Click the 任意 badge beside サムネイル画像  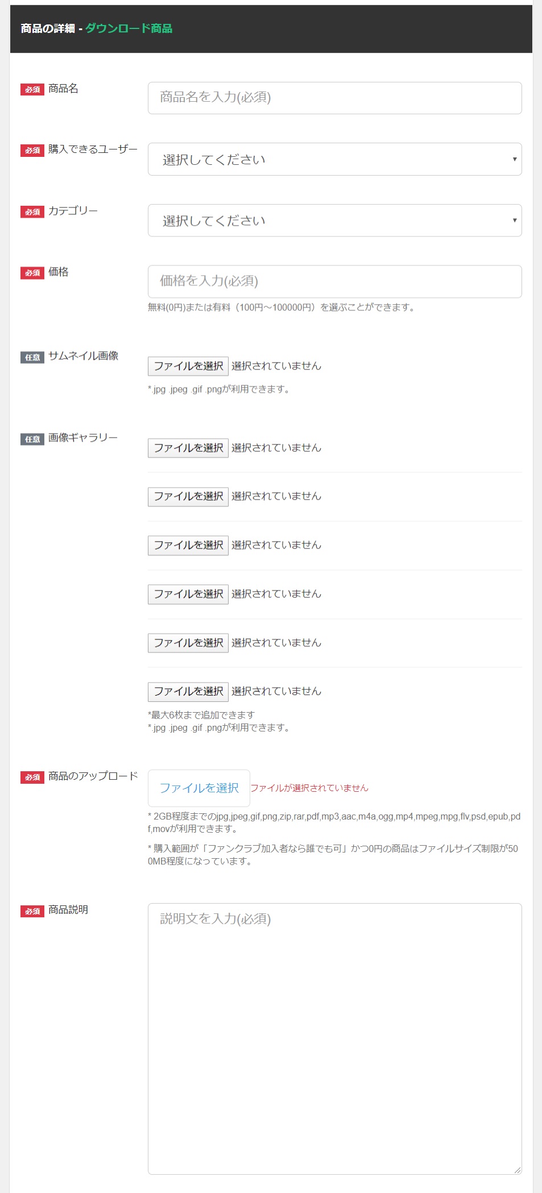32,358
